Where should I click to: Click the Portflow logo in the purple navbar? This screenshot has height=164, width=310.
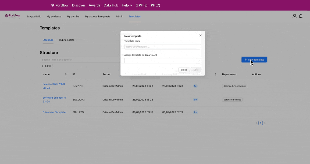tap(60, 5)
